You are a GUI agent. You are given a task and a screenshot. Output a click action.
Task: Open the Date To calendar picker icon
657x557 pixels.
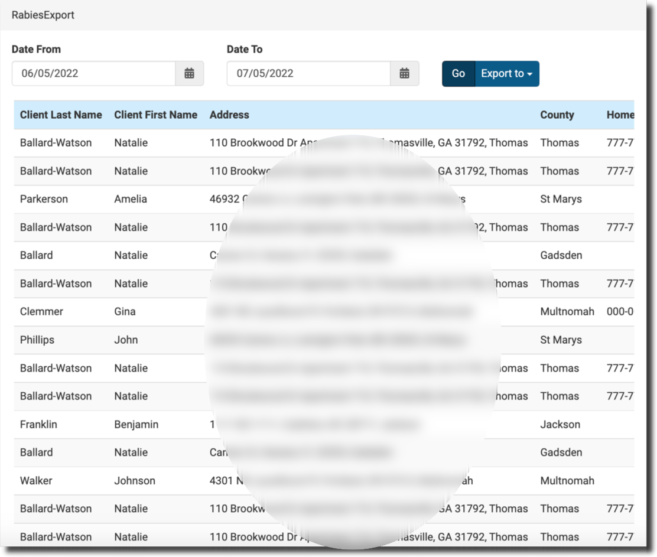pyautogui.click(x=404, y=73)
